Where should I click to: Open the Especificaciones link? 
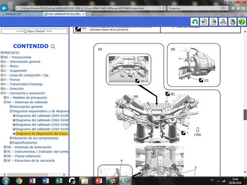(x=25, y=143)
